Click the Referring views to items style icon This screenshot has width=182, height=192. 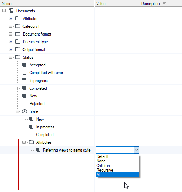click(x=38, y=150)
